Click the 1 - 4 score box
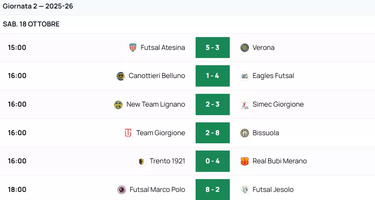This screenshot has height=200, width=375. tap(213, 76)
